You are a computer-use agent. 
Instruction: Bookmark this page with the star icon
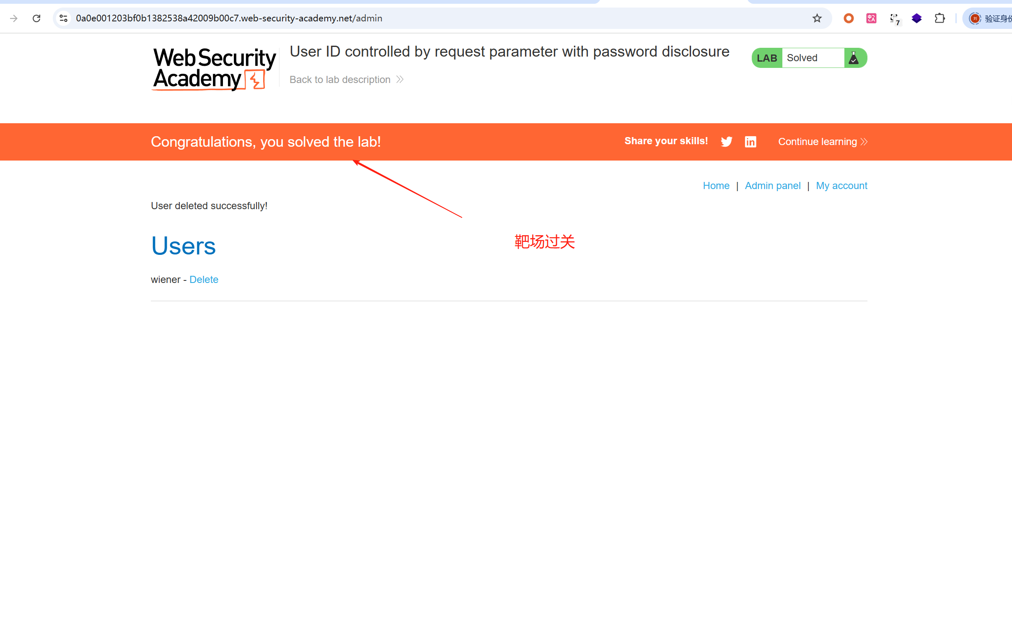click(x=817, y=18)
